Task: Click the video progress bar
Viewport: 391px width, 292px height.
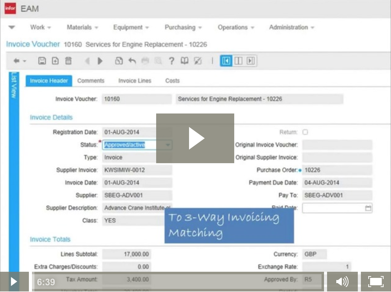Action: point(178,282)
